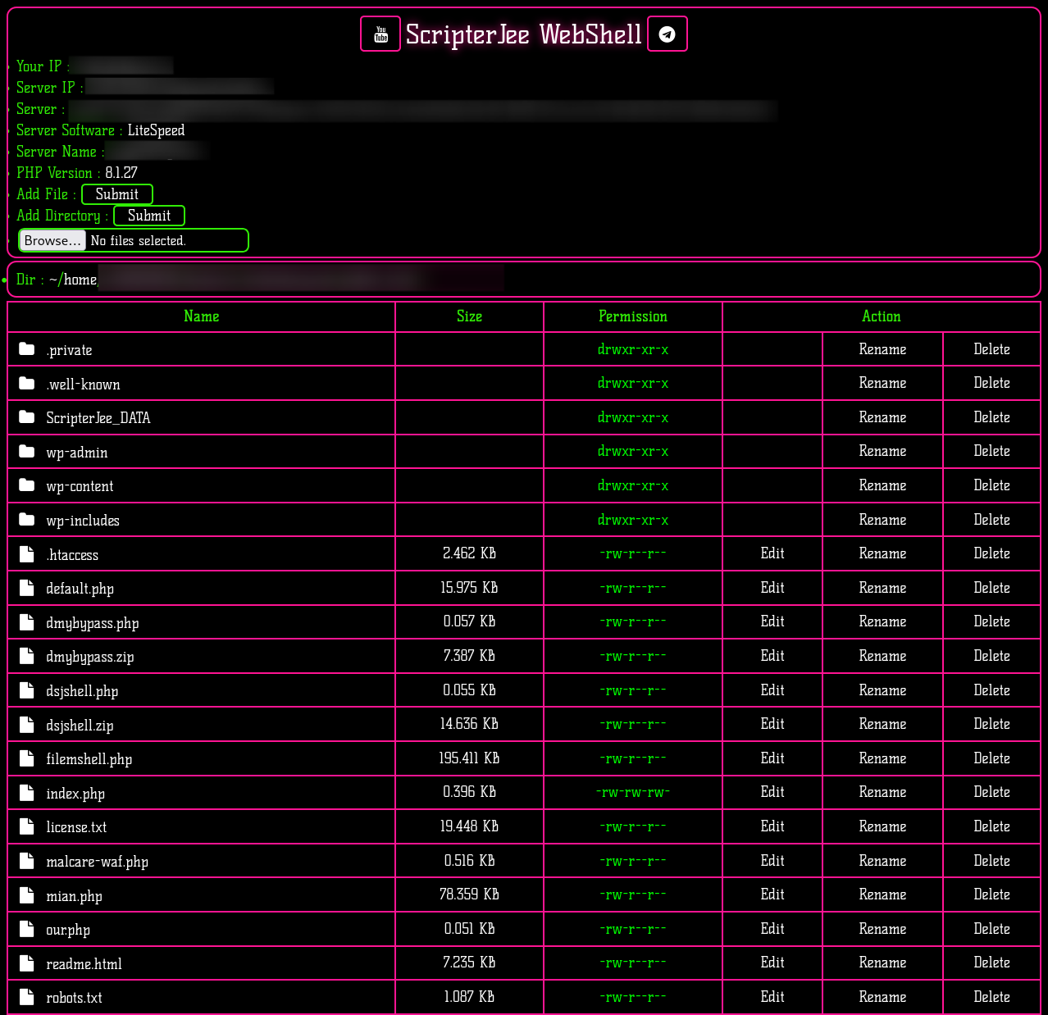Viewport: 1048px width, 1015px height.
Task: Click Rename for default.php
Action: point(882,588)
